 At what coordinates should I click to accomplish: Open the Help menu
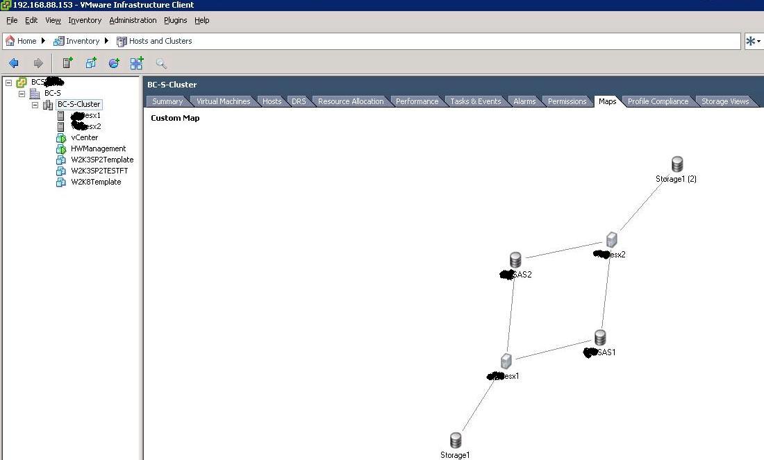[x=201, y=20]
